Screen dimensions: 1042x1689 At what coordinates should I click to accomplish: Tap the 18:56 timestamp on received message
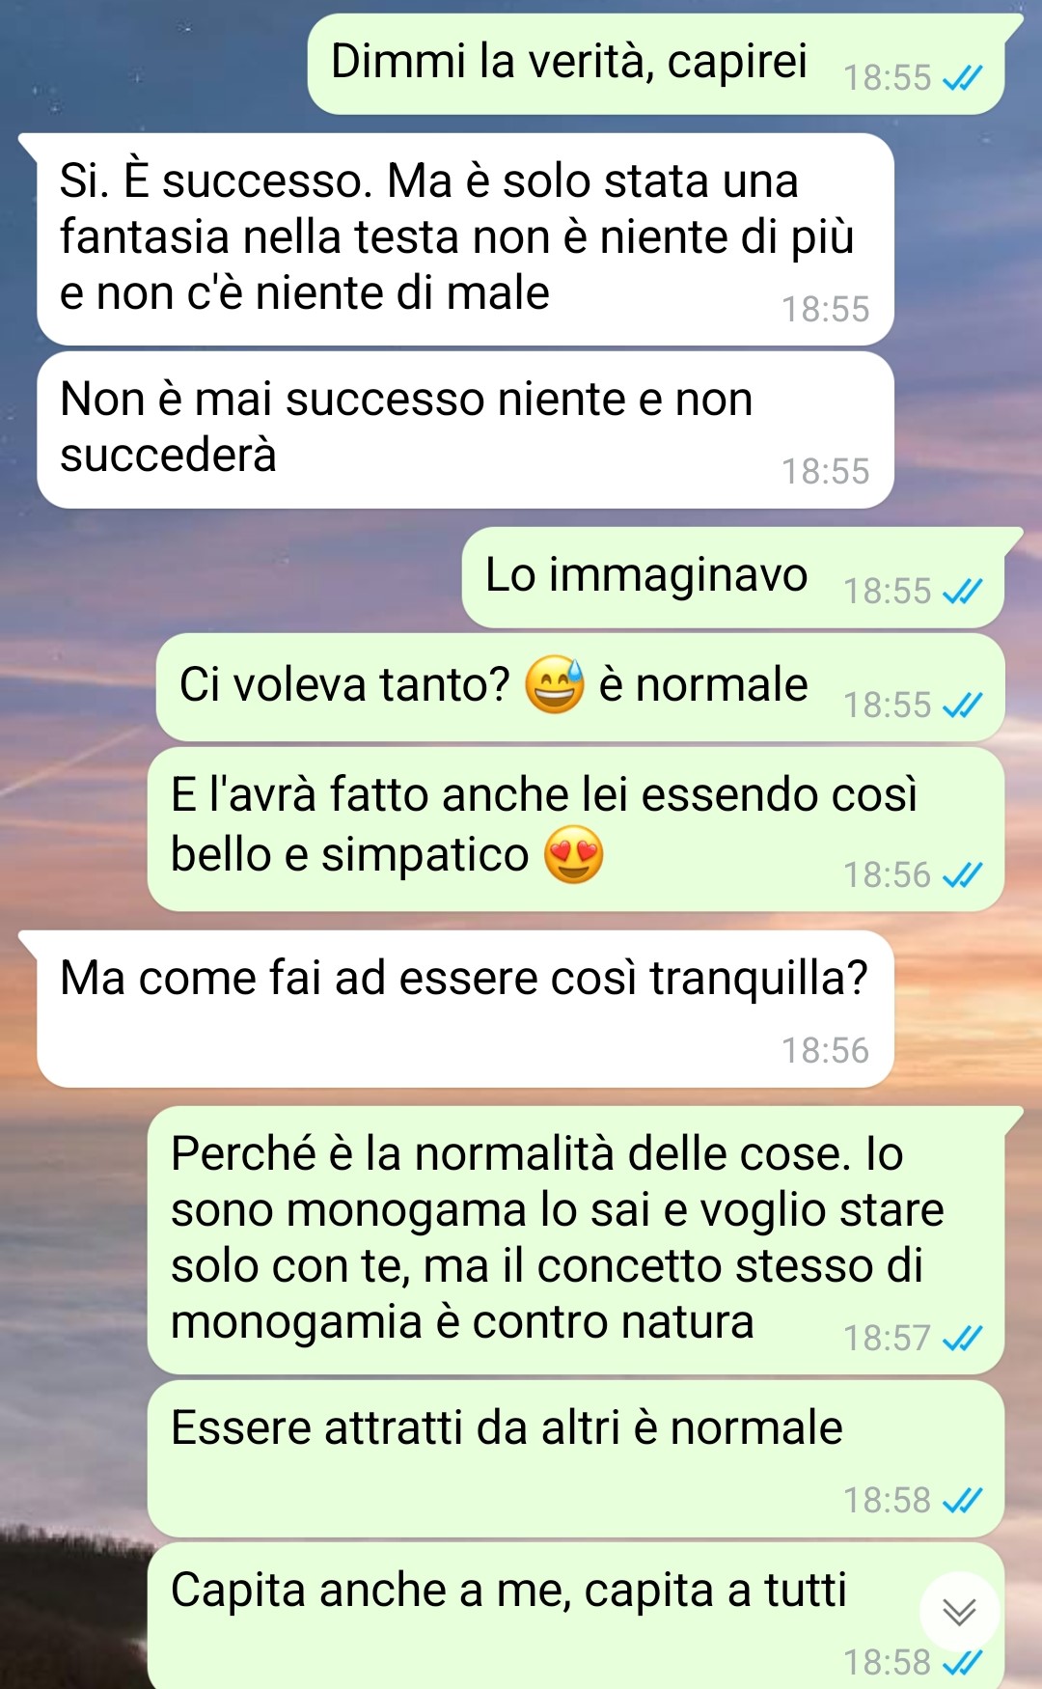(x=825, y=1050)
